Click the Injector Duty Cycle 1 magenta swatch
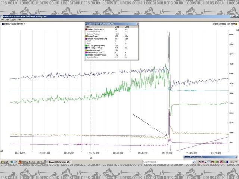 pyautogui.click(x=86, y=53)
